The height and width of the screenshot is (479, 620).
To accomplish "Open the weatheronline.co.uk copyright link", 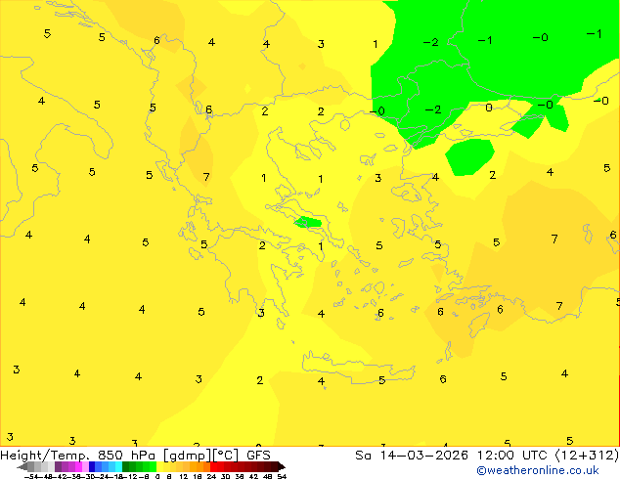I will tap(537, 470).
